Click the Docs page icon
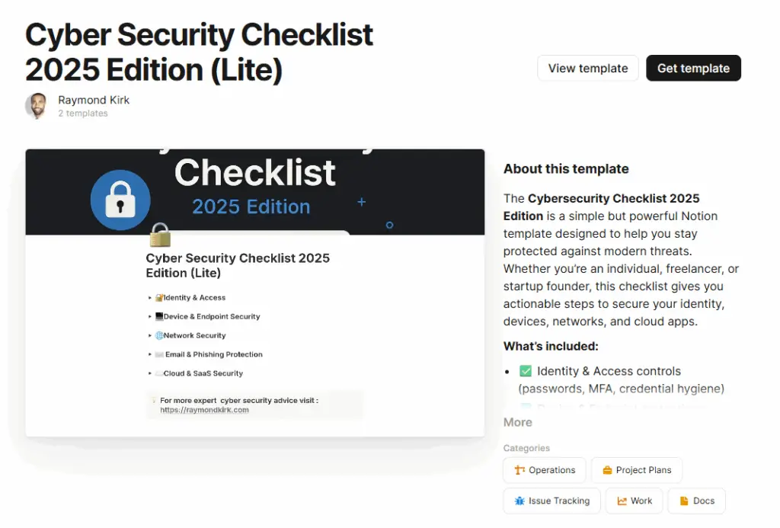The width and height of the screenshot is (780, 528). click(x=684, y=501)
